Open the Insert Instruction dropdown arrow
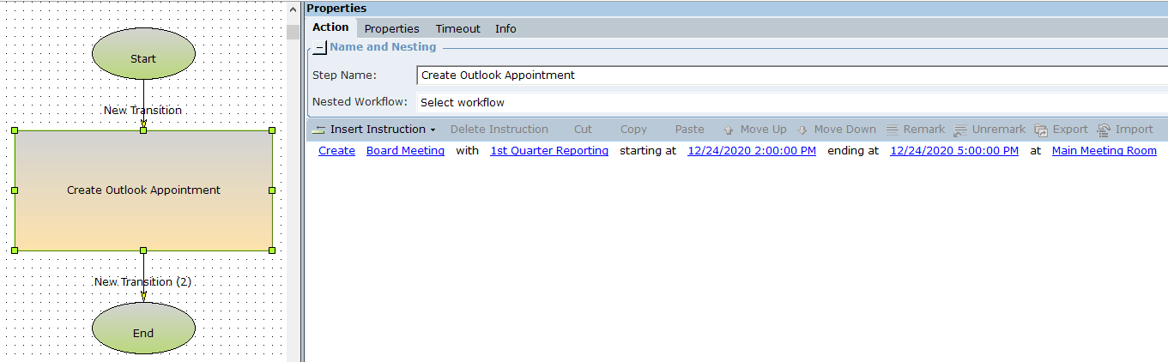Screen dimensions: 1168x362 click(433, 130)
